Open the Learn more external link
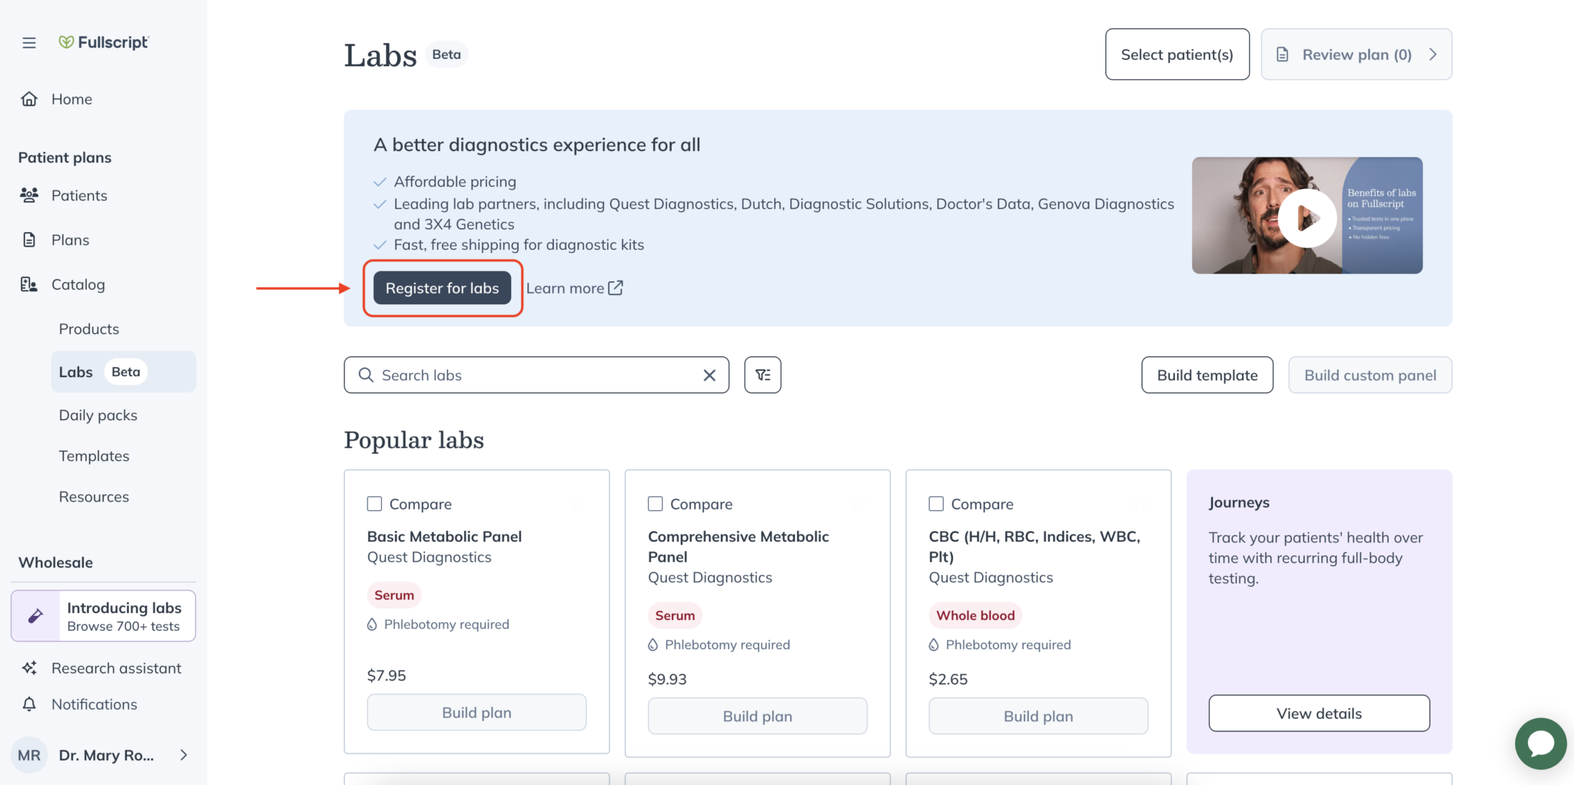The width and height of the screenshot is (1574, 785). pyautogui.click(x=574, y=287)
